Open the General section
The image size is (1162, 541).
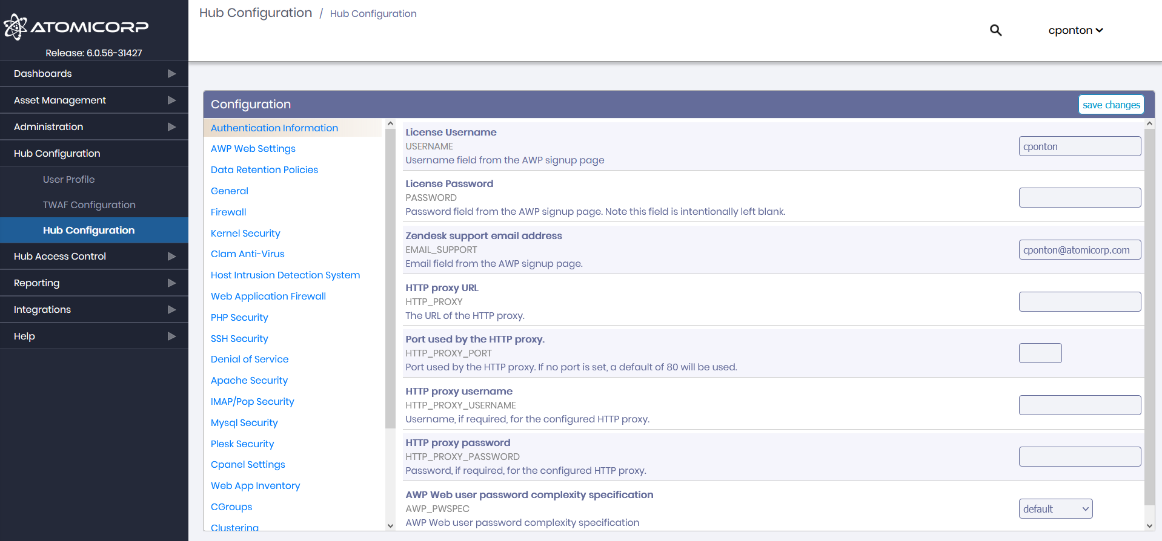230,191
